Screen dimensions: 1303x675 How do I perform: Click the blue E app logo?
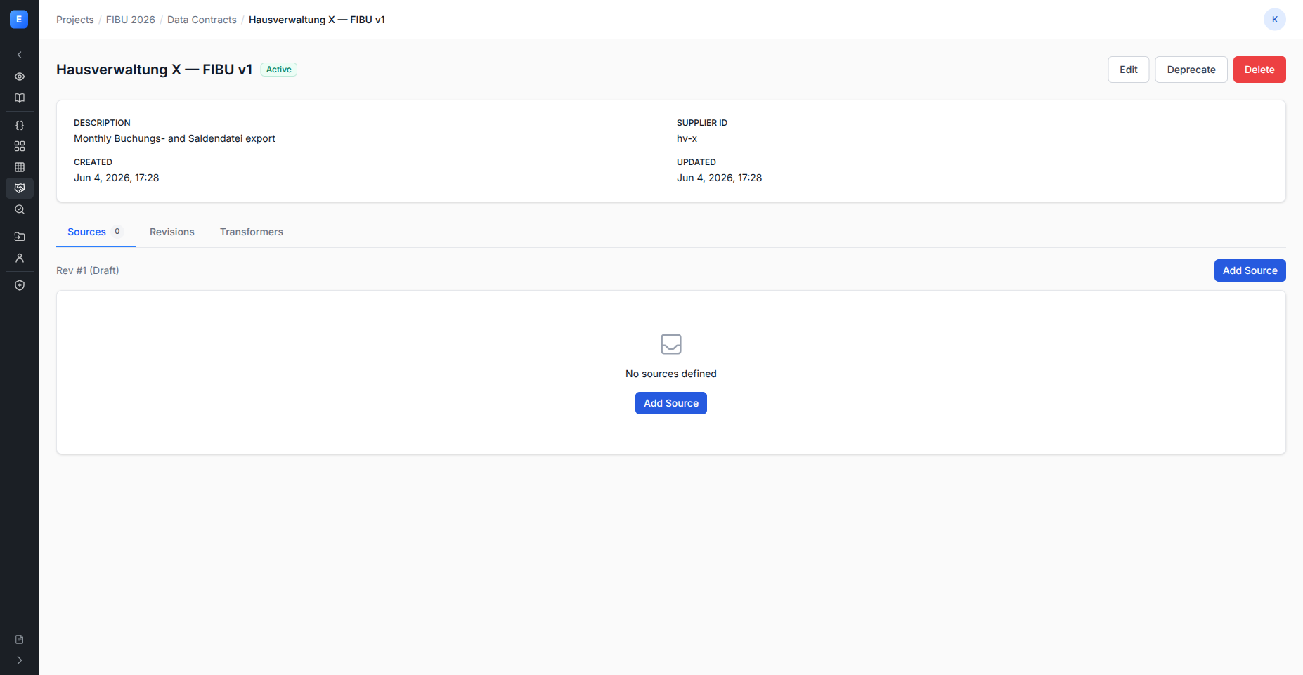(x=19, y=19)
